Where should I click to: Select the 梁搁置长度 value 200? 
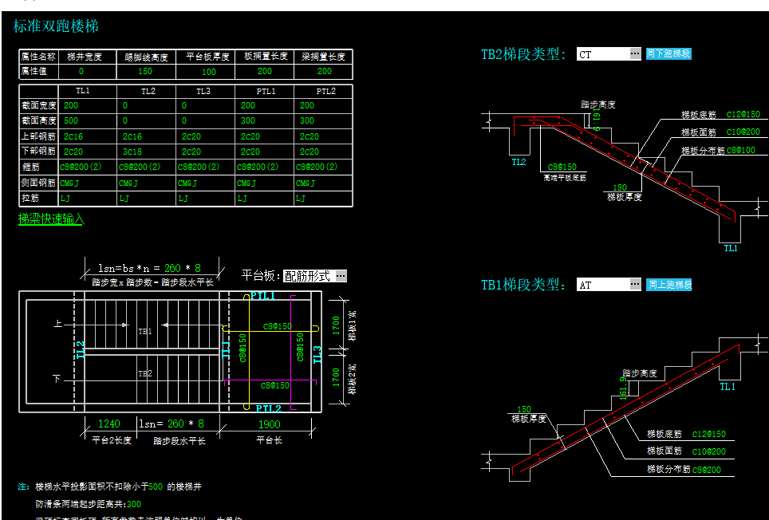point(324,71)
